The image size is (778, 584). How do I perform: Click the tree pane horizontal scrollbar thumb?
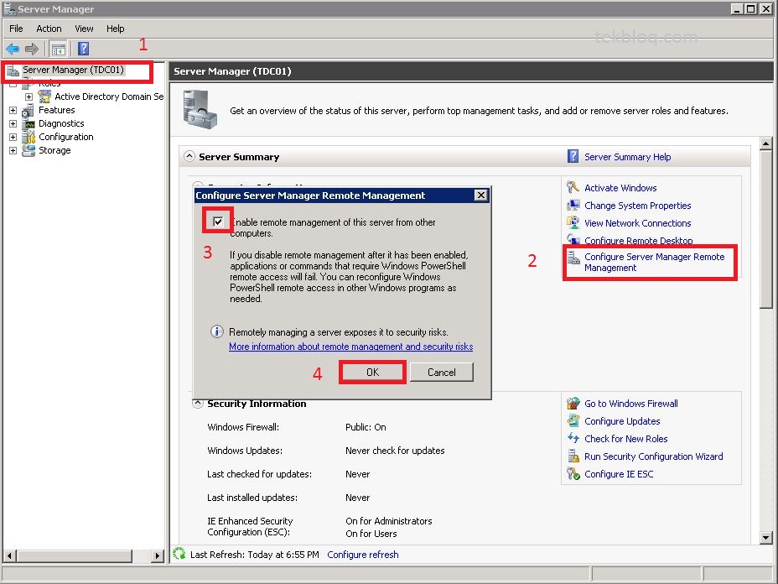tap(74, 555)
